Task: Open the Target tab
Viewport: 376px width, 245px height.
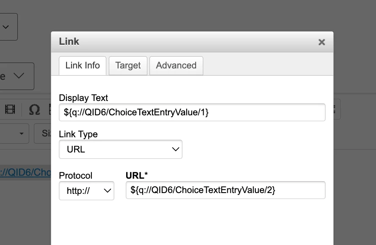Action: pos(128,65)
